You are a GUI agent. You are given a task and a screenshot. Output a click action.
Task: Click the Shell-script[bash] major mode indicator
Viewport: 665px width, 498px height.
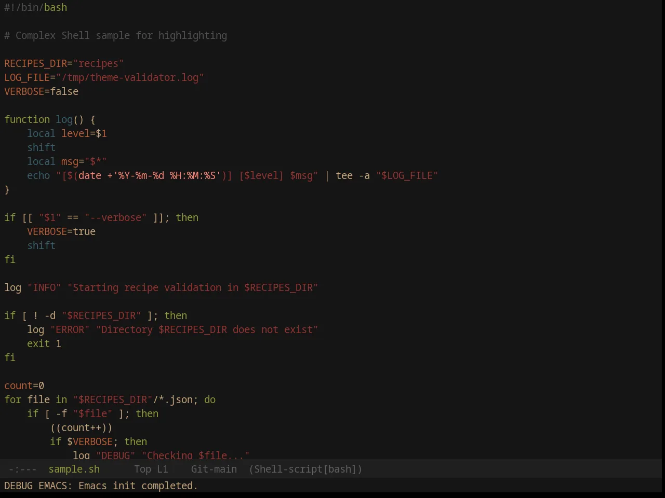[305, 469]
